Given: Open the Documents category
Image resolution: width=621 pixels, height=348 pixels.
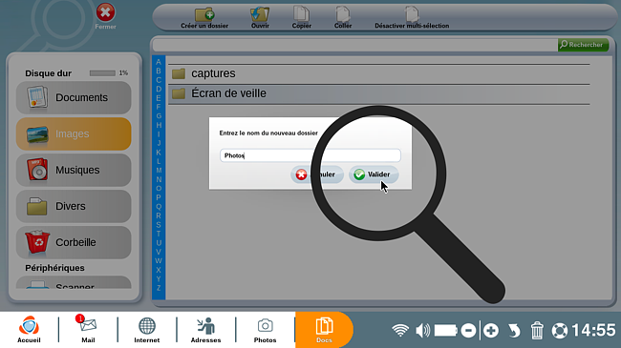Looking at the screenshot, I should 74,97.
